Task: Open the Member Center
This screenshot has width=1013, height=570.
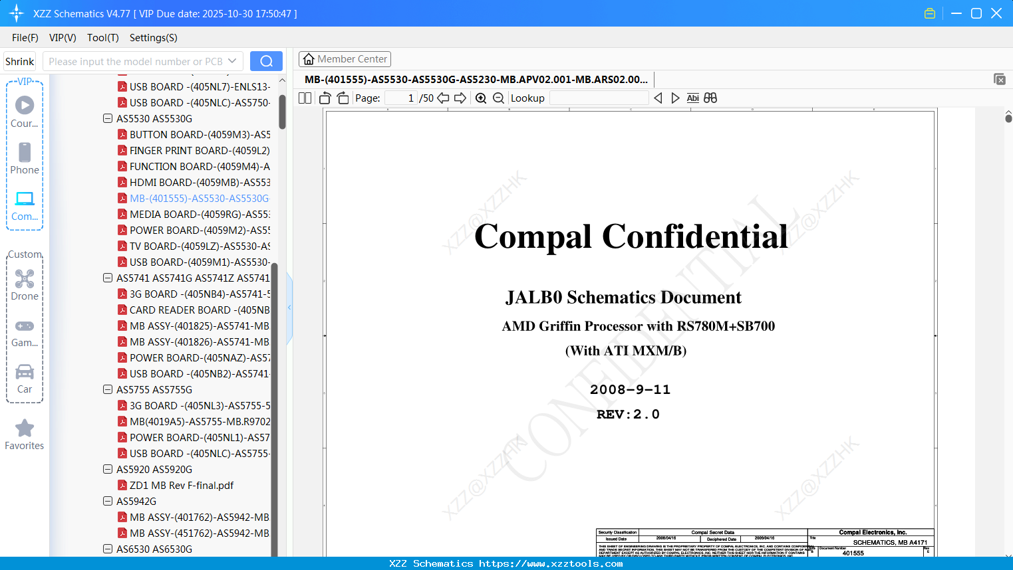Action: click(345, 59)
